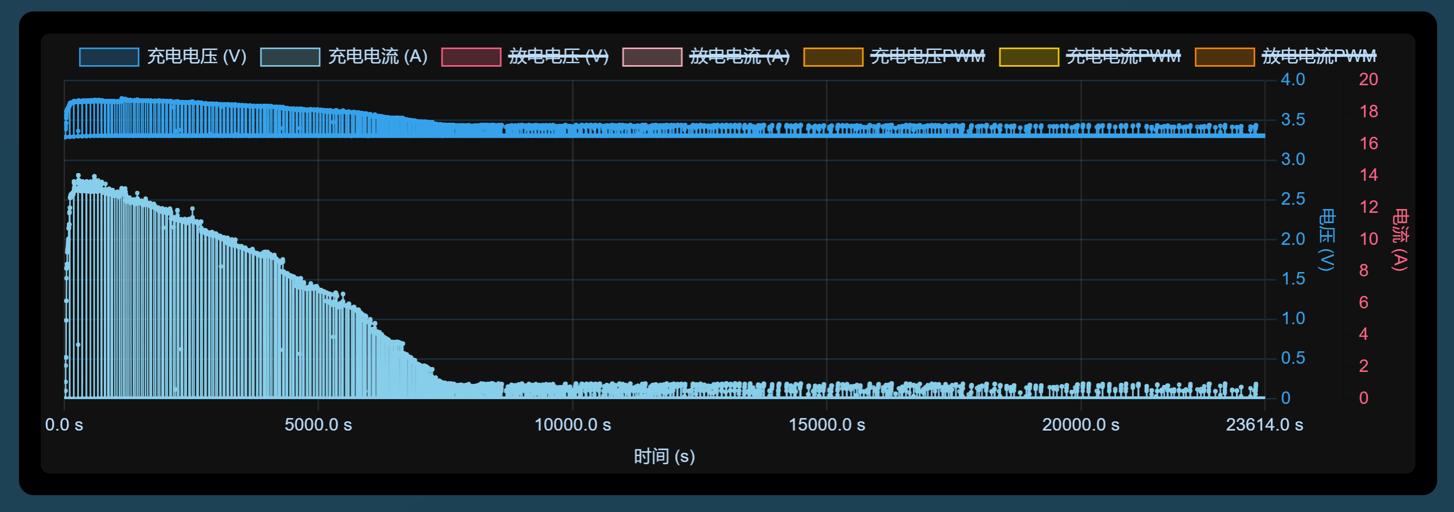This screenshot has width=1454, height=512.
Task: Click the yellow 充电电流PWM color box
Action: click(1029, 57)
